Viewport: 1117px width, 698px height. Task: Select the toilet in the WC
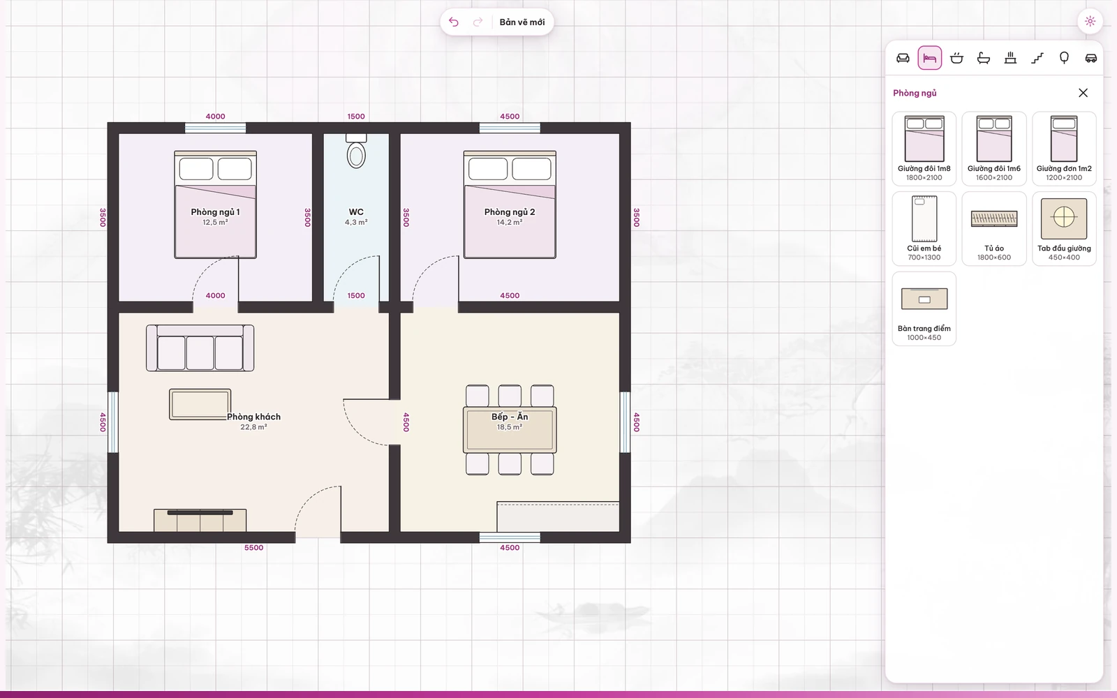click(356, 151)
